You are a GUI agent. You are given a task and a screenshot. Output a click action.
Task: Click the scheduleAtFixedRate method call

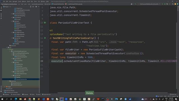click(77, 61)
